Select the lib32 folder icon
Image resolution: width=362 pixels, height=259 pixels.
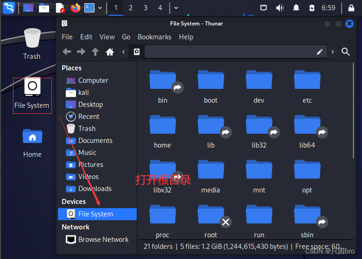point(259,125)
